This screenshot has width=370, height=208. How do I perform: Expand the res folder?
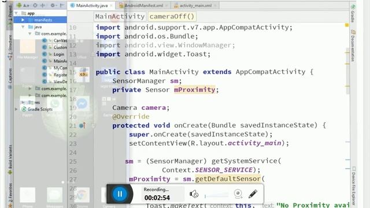pos(23,102)
